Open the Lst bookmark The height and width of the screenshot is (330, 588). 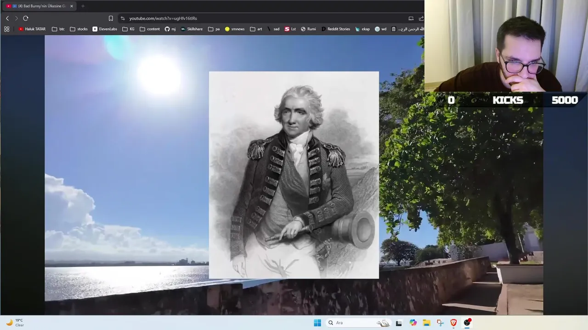tap(290, 29)
